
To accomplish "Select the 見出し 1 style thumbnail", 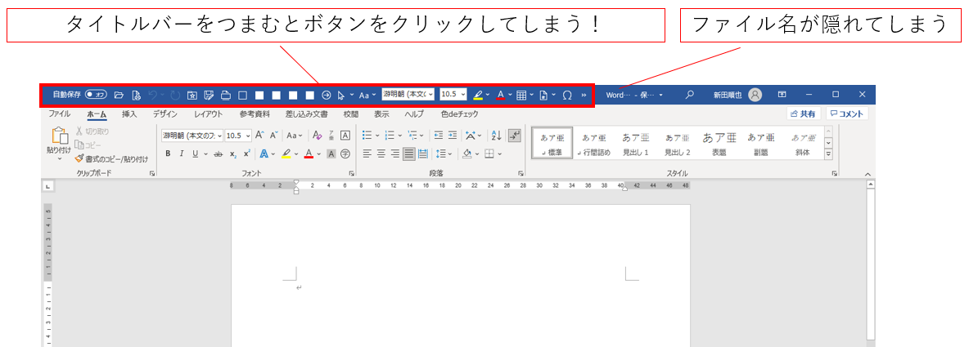I will pos(635,144).
